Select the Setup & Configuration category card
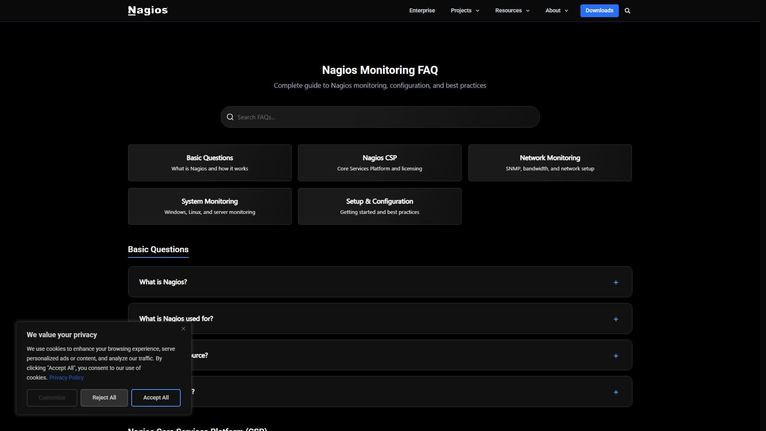The image size is (766, 431). tap(379, 206)
